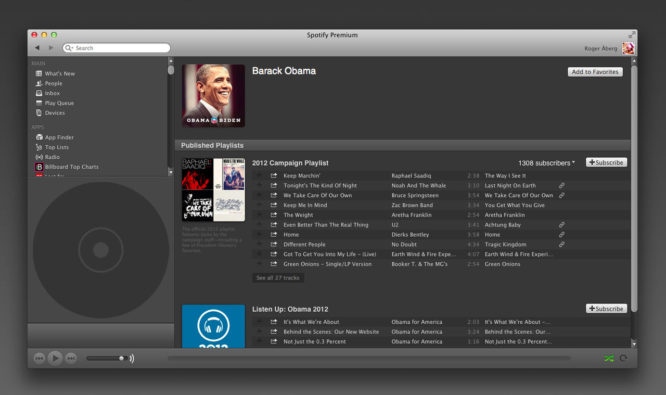Adjust the volume slider
The image size is (666, 395).
[107, 358]
